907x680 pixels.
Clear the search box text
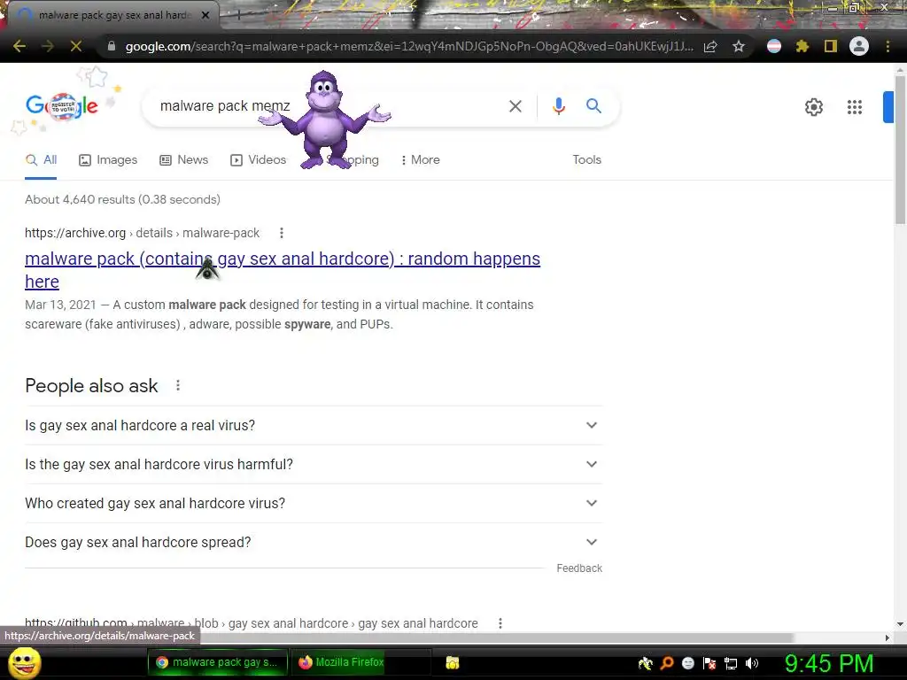point(515,106)
